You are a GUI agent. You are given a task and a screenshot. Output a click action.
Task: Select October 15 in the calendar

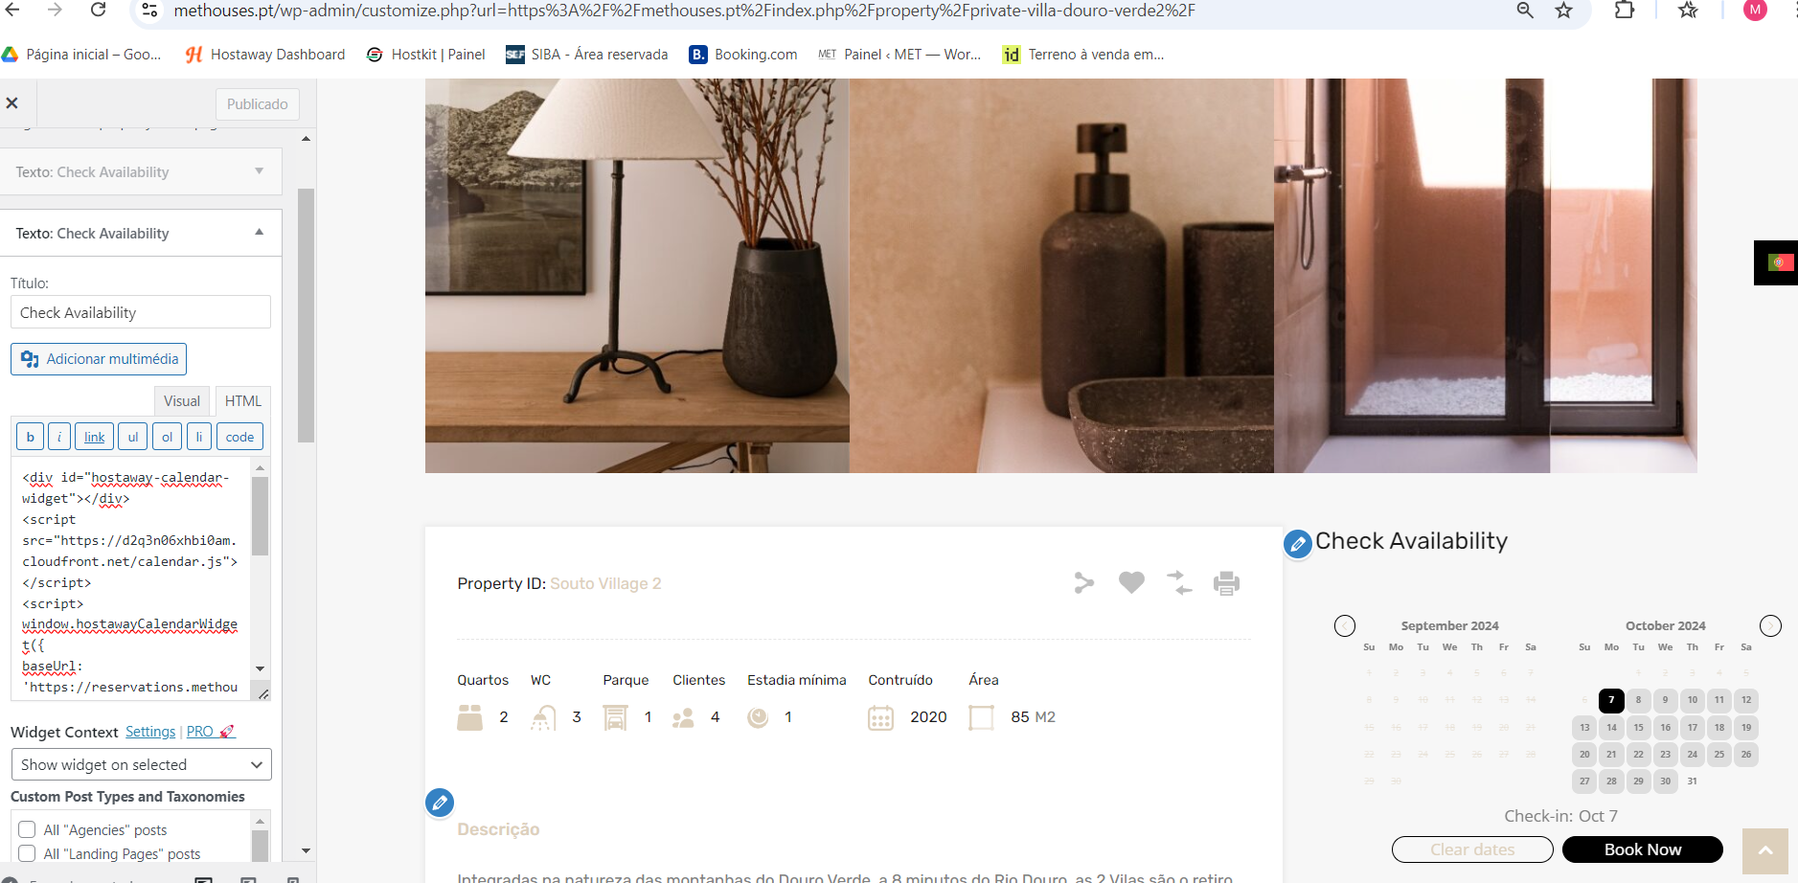[x=1638, y=728]
